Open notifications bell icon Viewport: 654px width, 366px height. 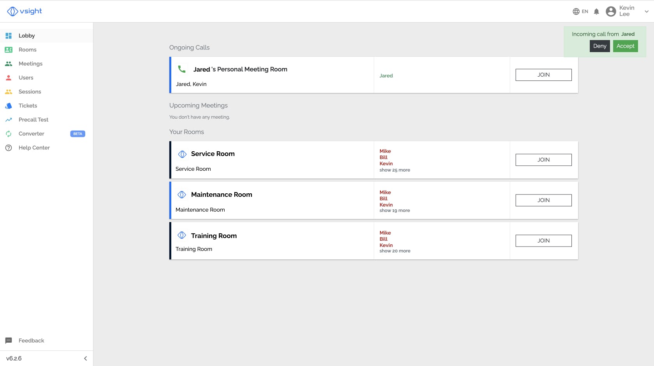click(x=596, y=12)
